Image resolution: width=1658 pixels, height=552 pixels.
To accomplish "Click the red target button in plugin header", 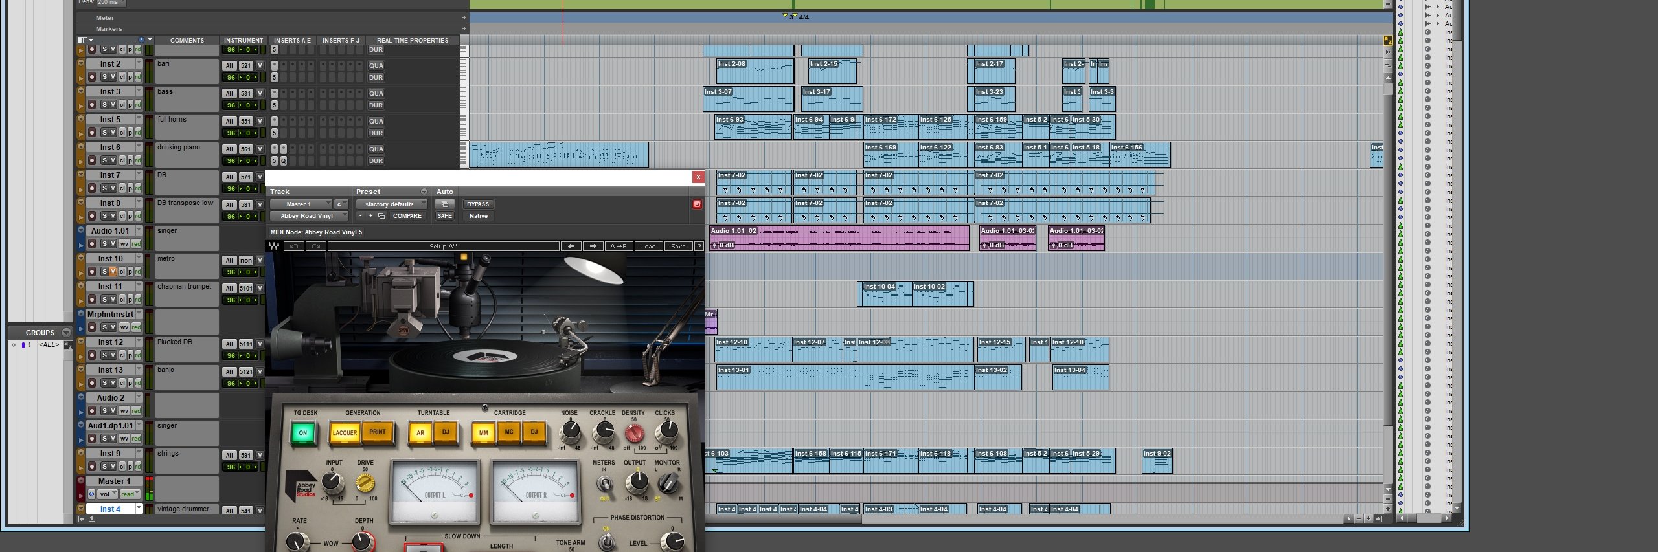I will coord(697,204).
